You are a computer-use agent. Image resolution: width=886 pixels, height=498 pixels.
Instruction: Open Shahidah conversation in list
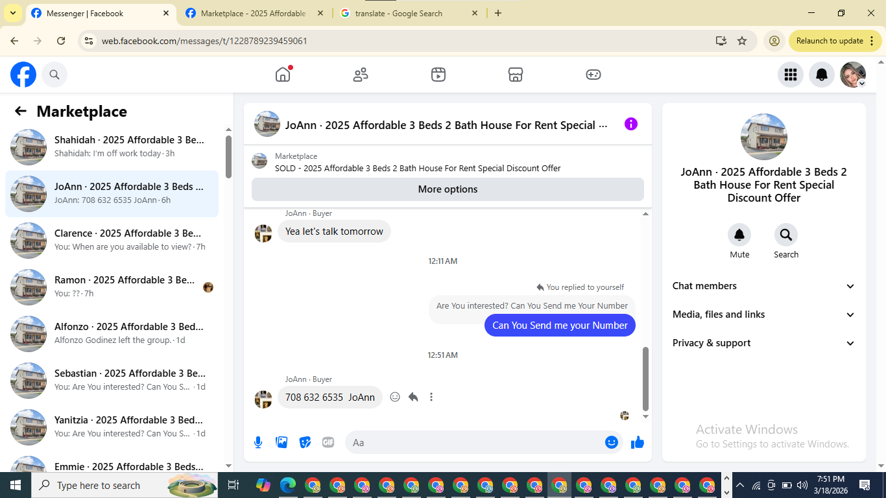112,147
